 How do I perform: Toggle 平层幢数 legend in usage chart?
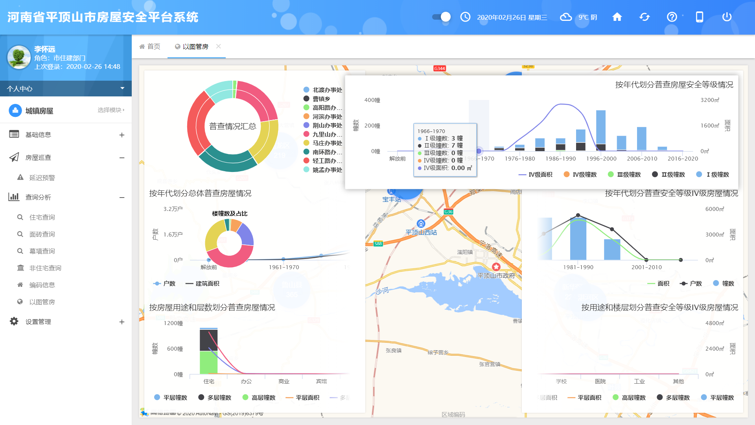point(171,397)
